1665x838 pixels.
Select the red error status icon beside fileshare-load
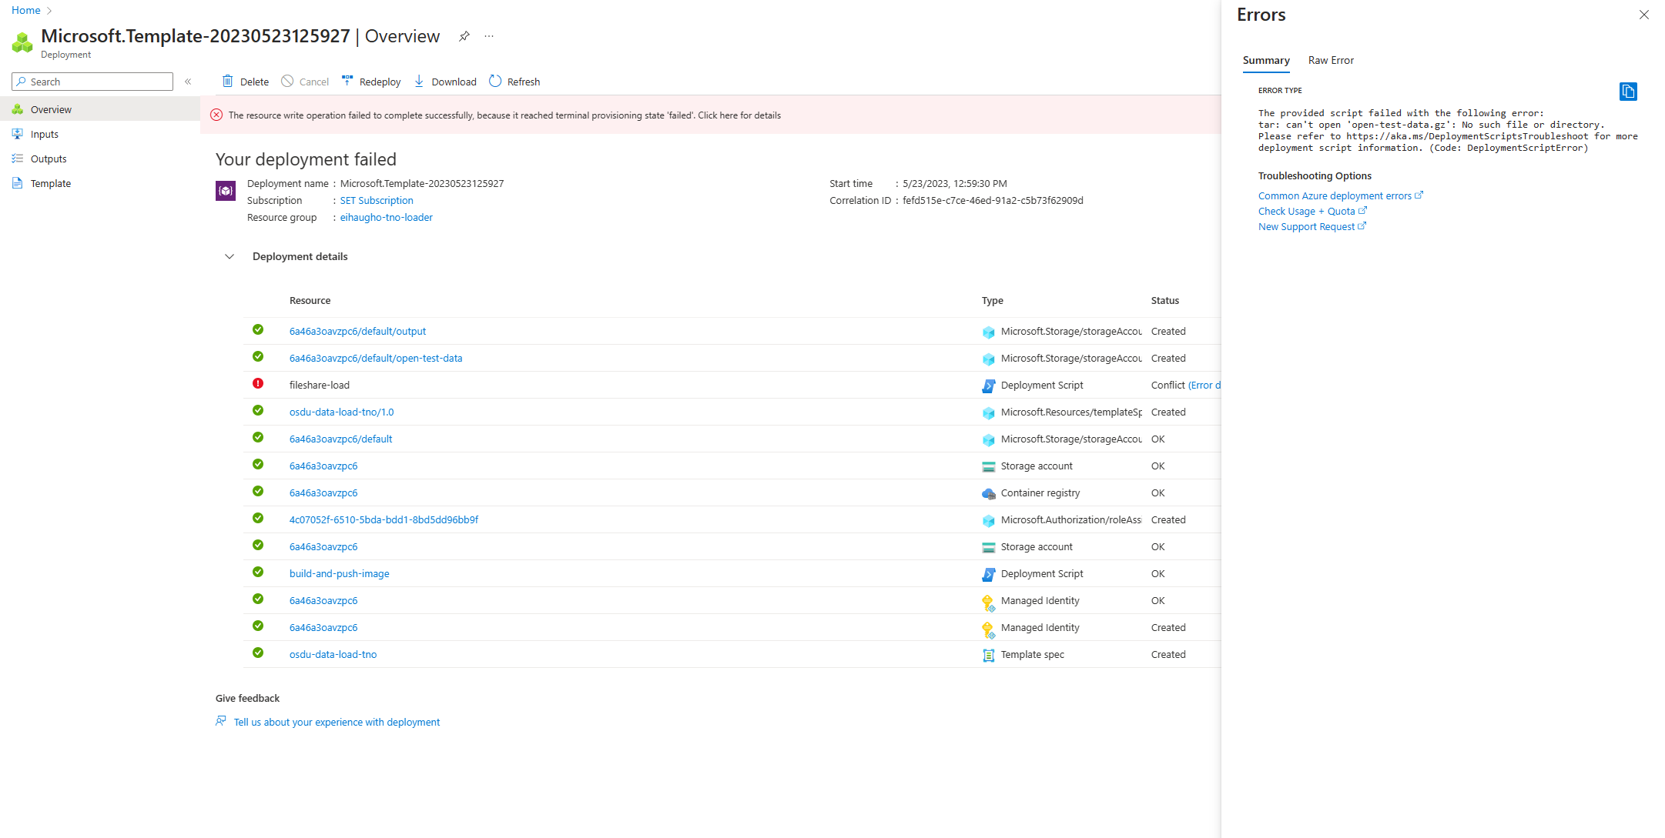tap(258, 383)
